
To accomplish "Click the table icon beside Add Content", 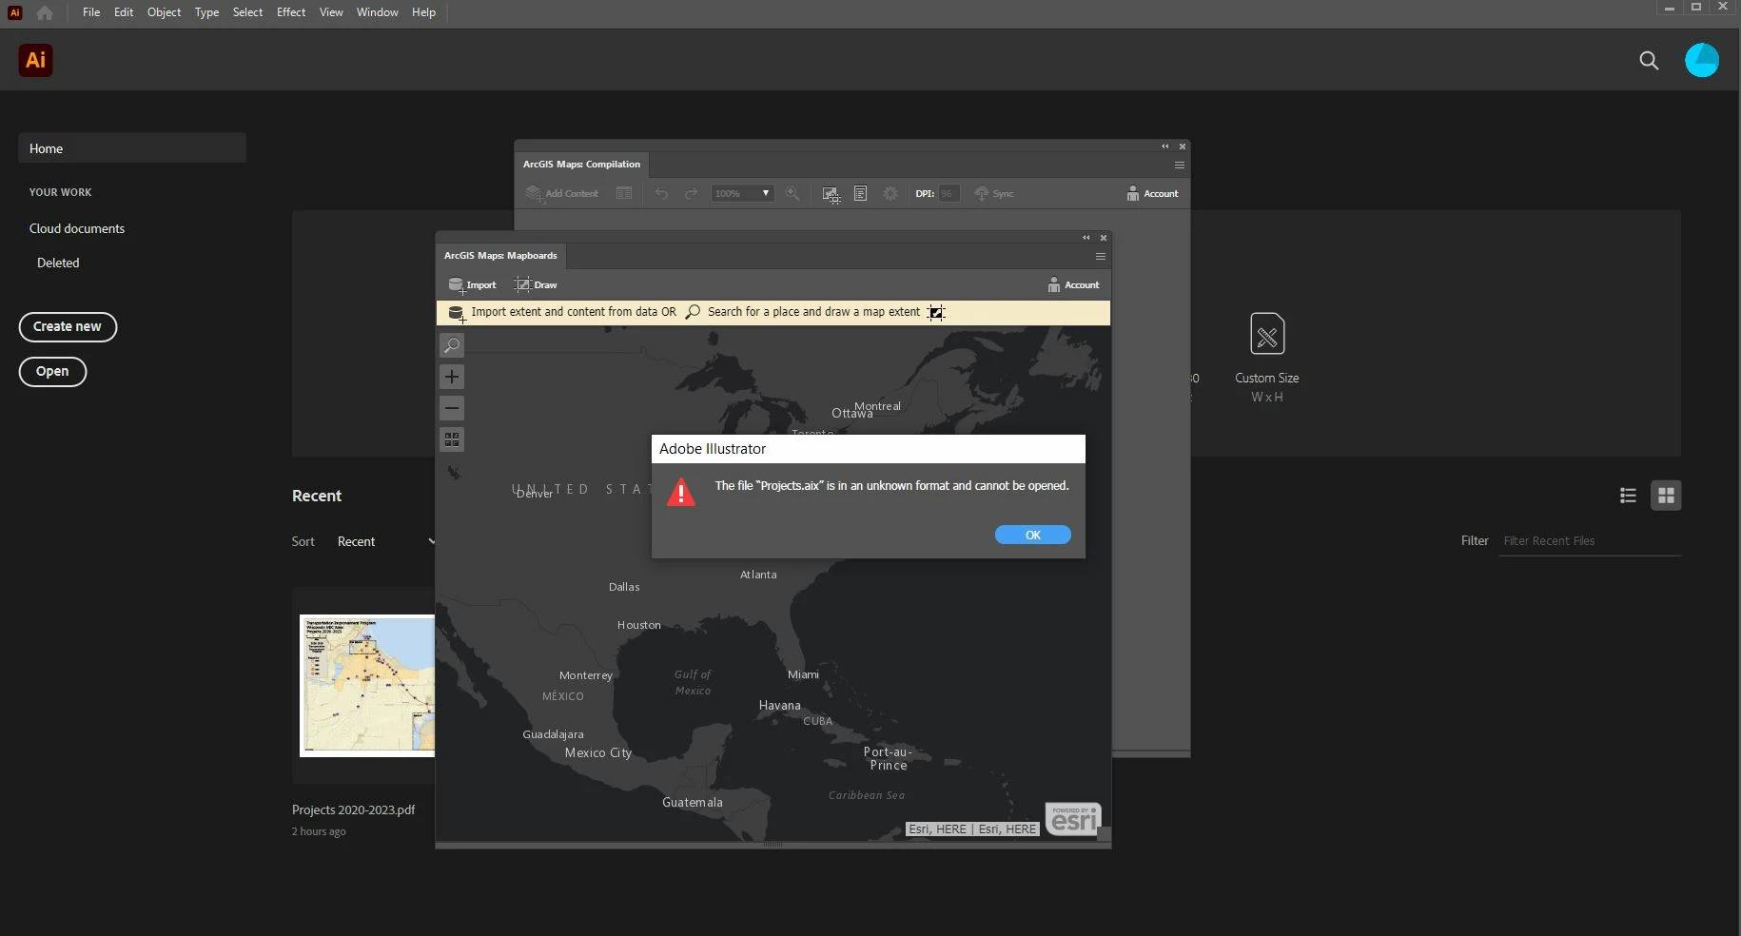I will (x=624, y=193).
